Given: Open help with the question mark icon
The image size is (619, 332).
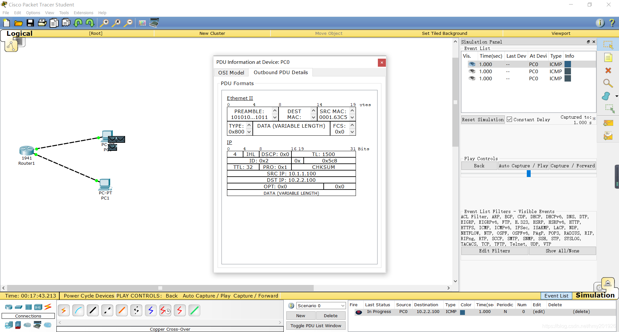Looking at the screenshot, I should click(612, 23).
